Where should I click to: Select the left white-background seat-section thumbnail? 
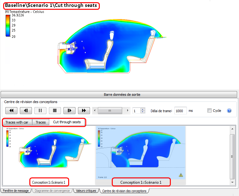tap(49, 152)
